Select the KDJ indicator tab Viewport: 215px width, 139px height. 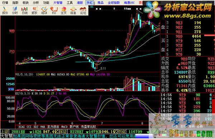tap(36, 127)
